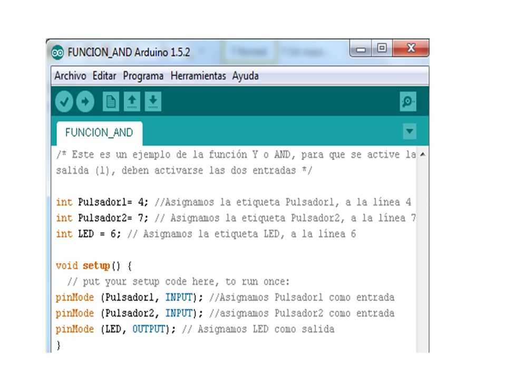Click the 'void setup() {' line

(x=94, y=266)
